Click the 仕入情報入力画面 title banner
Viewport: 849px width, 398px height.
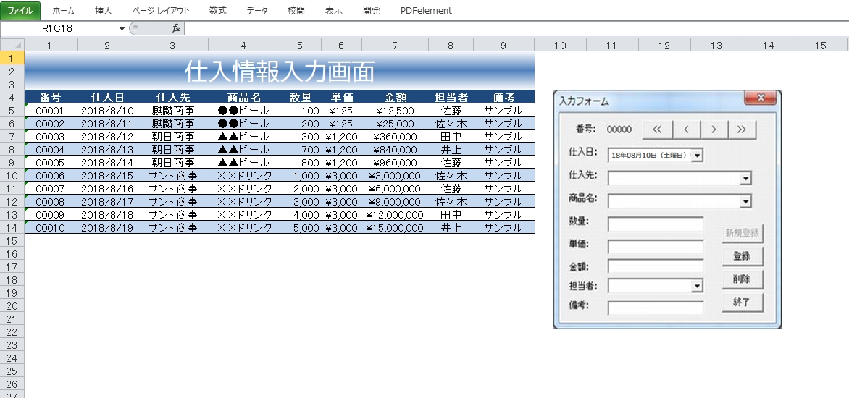tap(280, 71)
